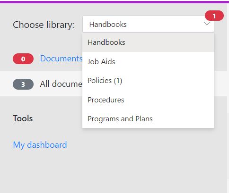Select the highlighted Handbooks option in list

coord(148,42)
